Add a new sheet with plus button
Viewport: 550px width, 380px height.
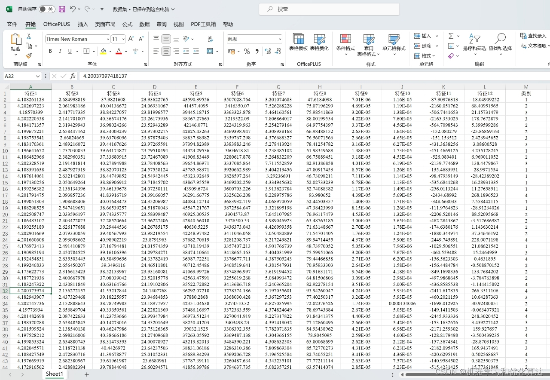point(86,374)
